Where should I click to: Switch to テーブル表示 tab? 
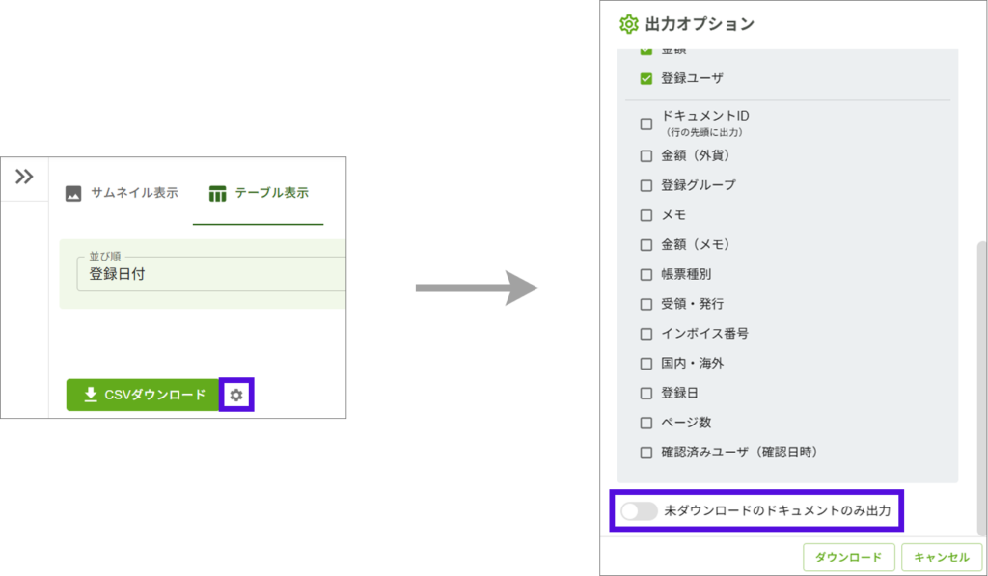pyautogui.click(x=259, y=193)
